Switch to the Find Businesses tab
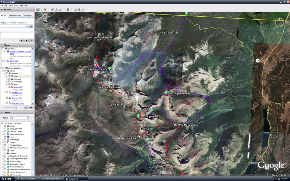 (x=15, y=16)
